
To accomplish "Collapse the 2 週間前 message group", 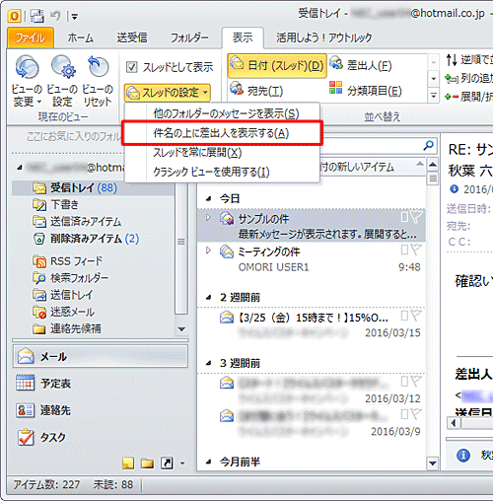I will [209, 298].
